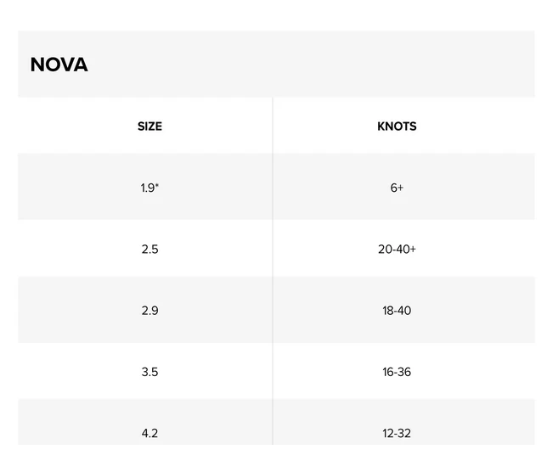This screenshot has height=472, width=547.
Task: Select the 1.9 size cell
Action: click(x=149, y=188)
